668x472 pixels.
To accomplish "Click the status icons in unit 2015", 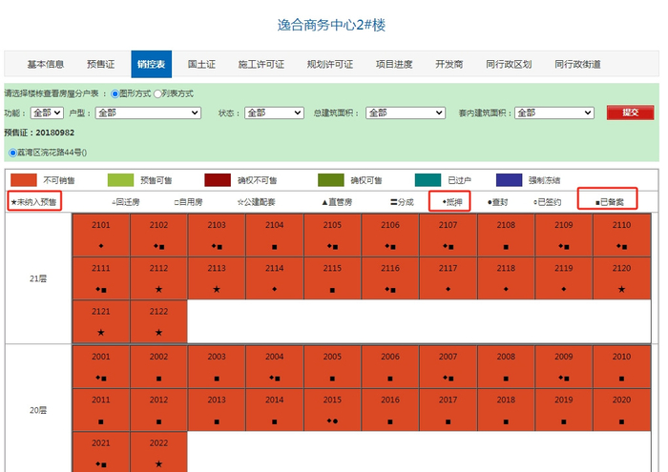I will pos(332,421).
